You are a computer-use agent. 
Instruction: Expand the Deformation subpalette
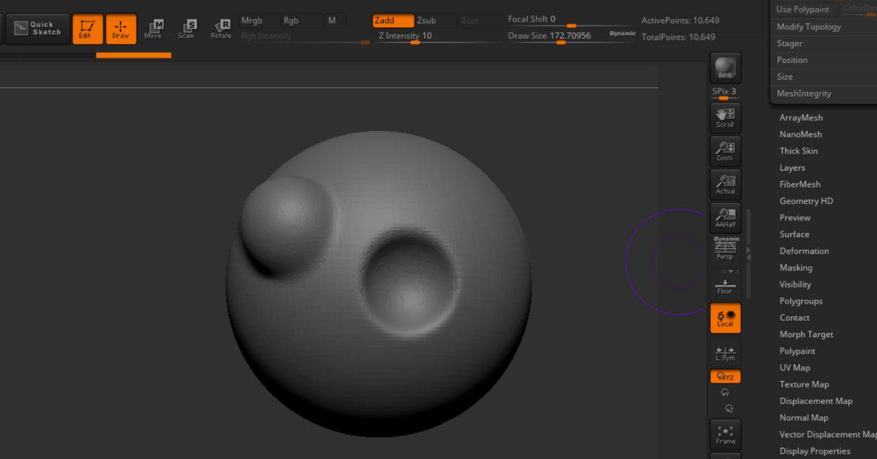click(804, 251)
